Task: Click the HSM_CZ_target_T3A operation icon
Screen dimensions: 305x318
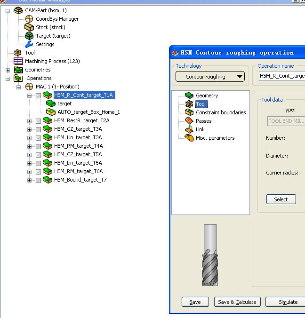Action: coord(48,129)
